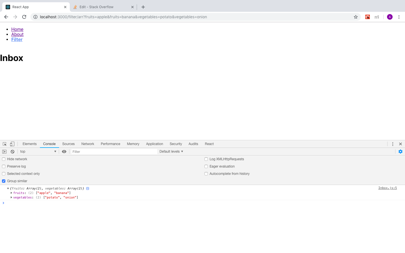Open the Inbox.js:5 source link

pyautogui.click(x=388, y=188)
